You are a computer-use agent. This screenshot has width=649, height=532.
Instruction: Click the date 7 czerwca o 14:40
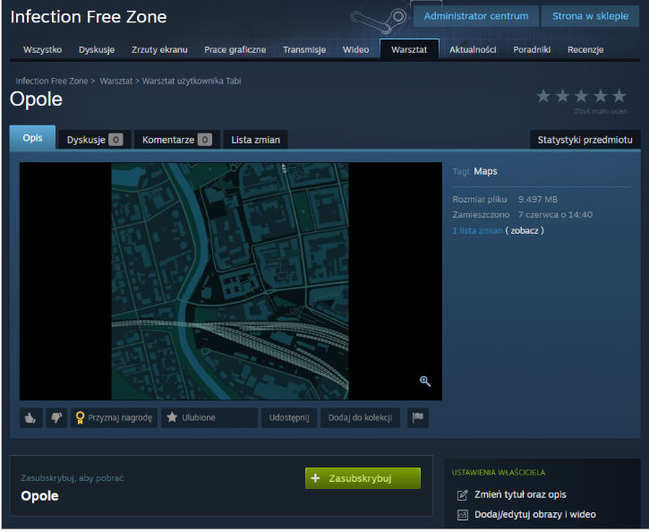pos(555,215)
